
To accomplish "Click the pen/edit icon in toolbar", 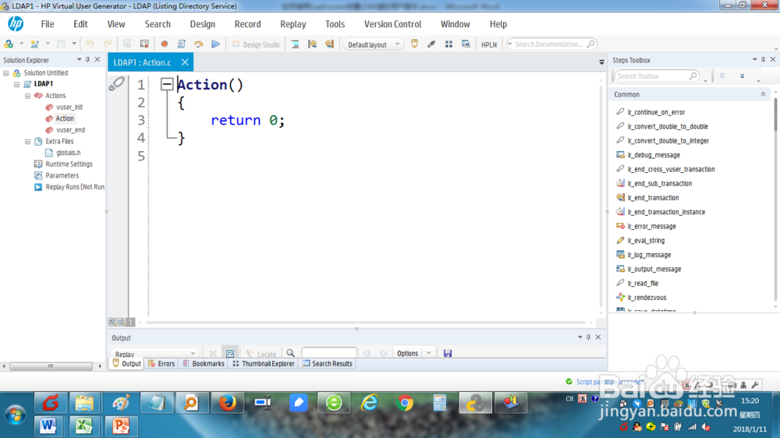I will [x=431, y=44].
